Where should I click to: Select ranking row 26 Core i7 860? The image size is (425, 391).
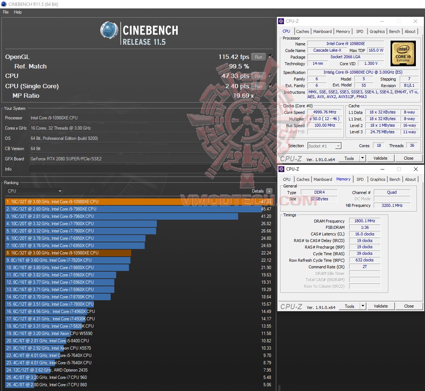(x=138, y=384)
